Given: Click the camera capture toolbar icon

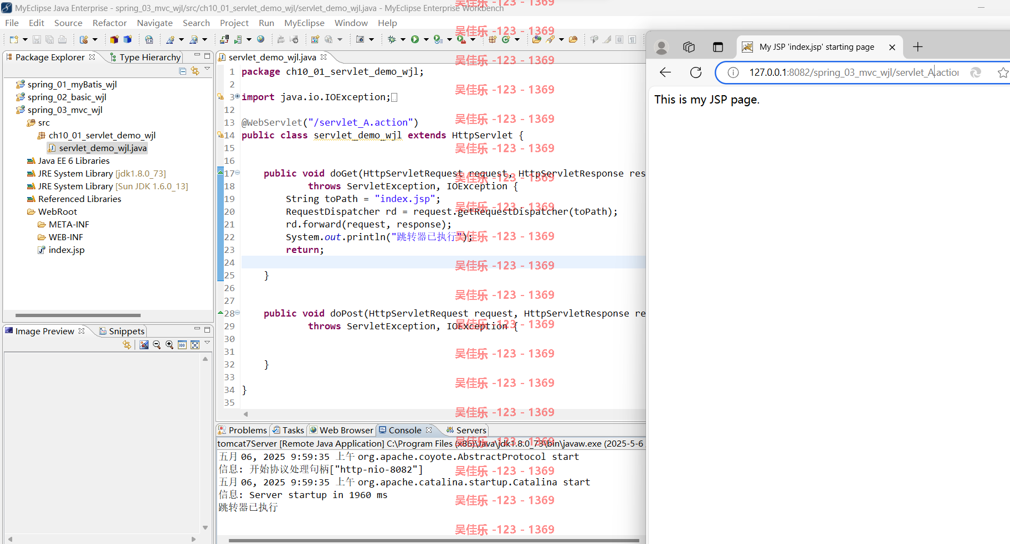Looking at the screenshot, I should pyautogui.click(x=360, y=39).
